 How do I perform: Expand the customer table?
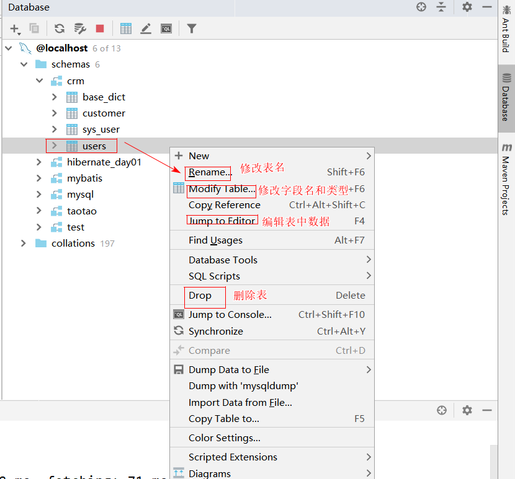(x=55, y=113)
